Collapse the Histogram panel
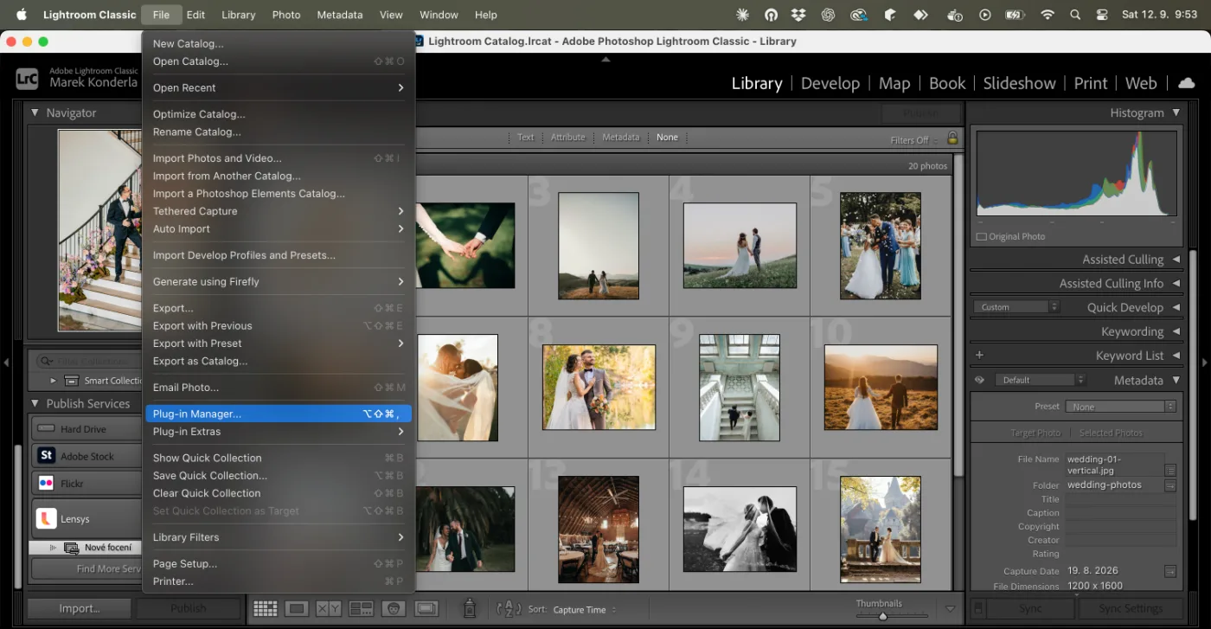The height and width of the screenshot is (629, 1211). click(x=1176, y=112)
